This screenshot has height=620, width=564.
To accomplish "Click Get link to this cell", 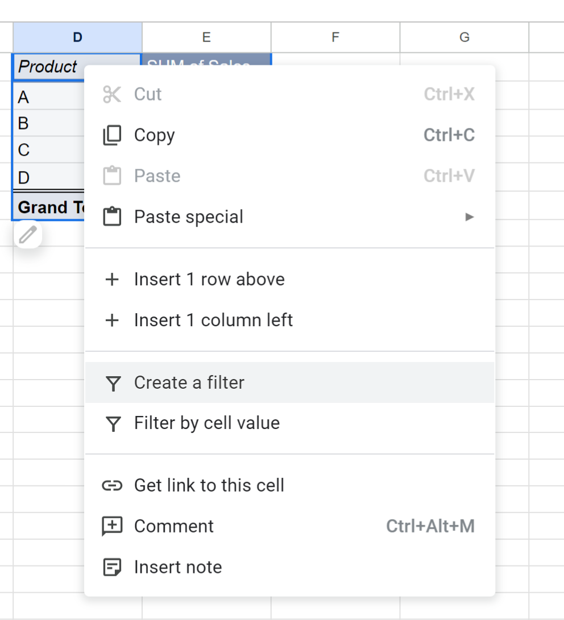I will point(209,485).
